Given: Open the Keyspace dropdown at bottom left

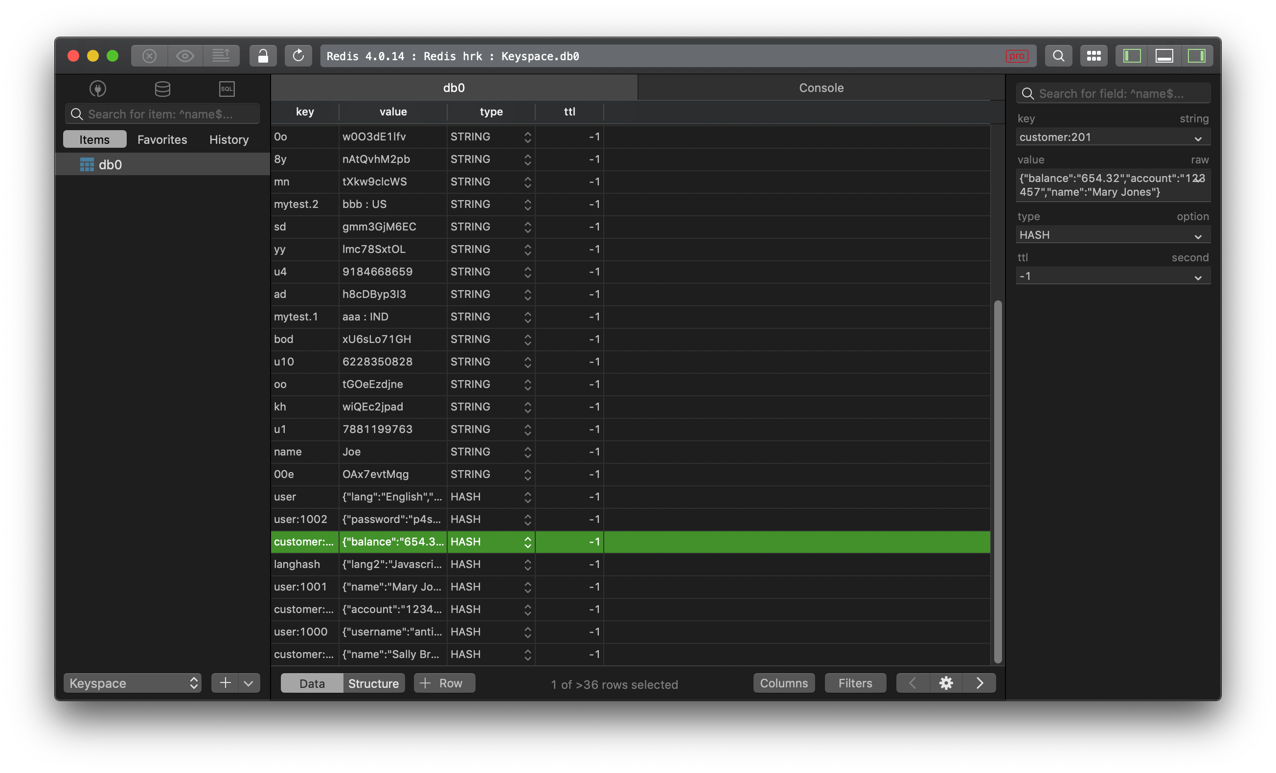Looking at the screenshot, I should (132, 683).
